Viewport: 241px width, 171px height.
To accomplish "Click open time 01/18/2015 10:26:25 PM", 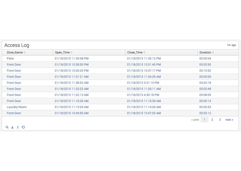I will [72, 71].
